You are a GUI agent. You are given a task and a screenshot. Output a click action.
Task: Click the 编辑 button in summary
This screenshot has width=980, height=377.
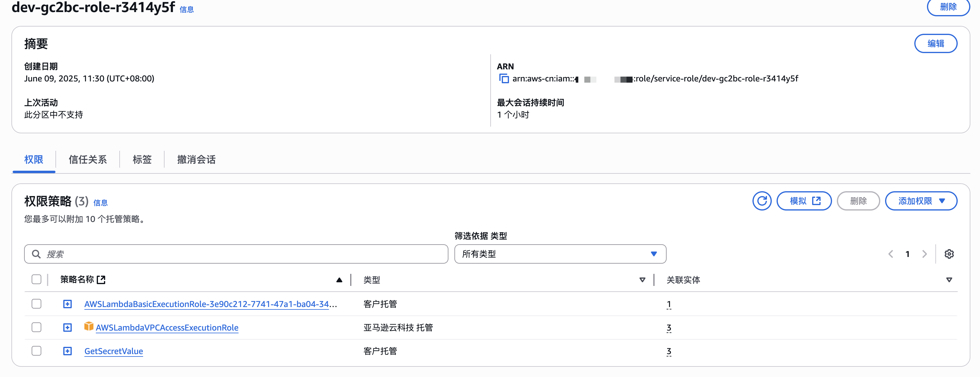[x=935, y=43]
